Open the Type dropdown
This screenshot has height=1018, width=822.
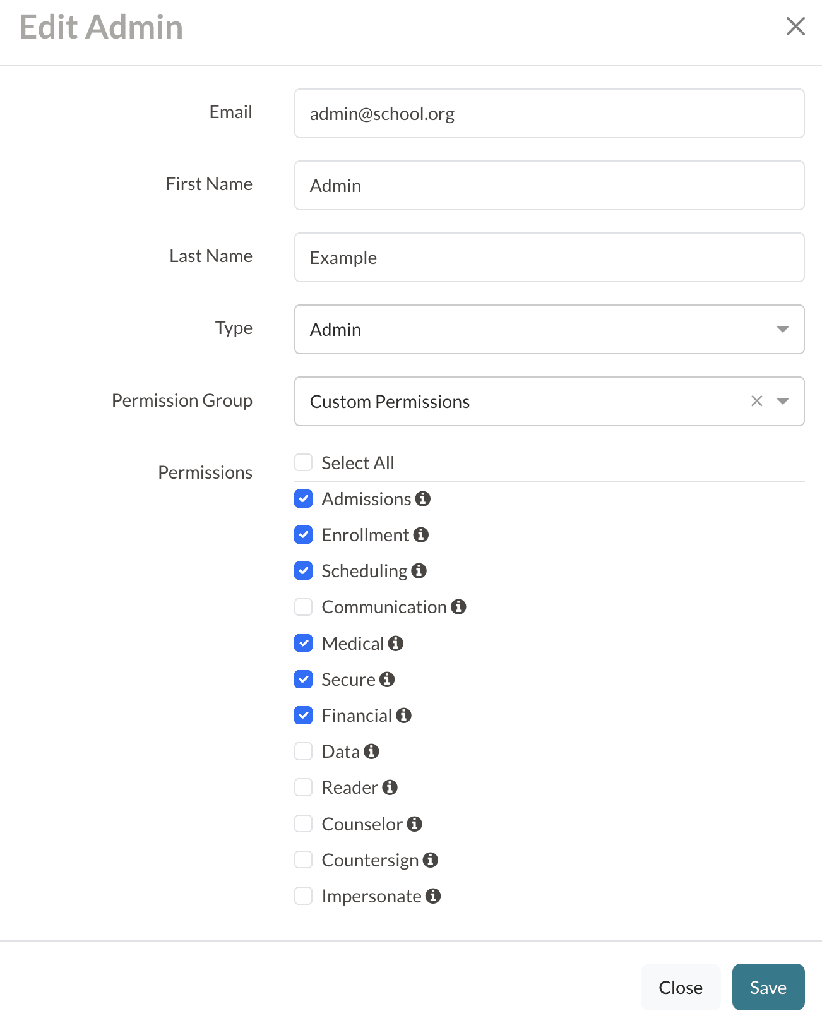549,330
